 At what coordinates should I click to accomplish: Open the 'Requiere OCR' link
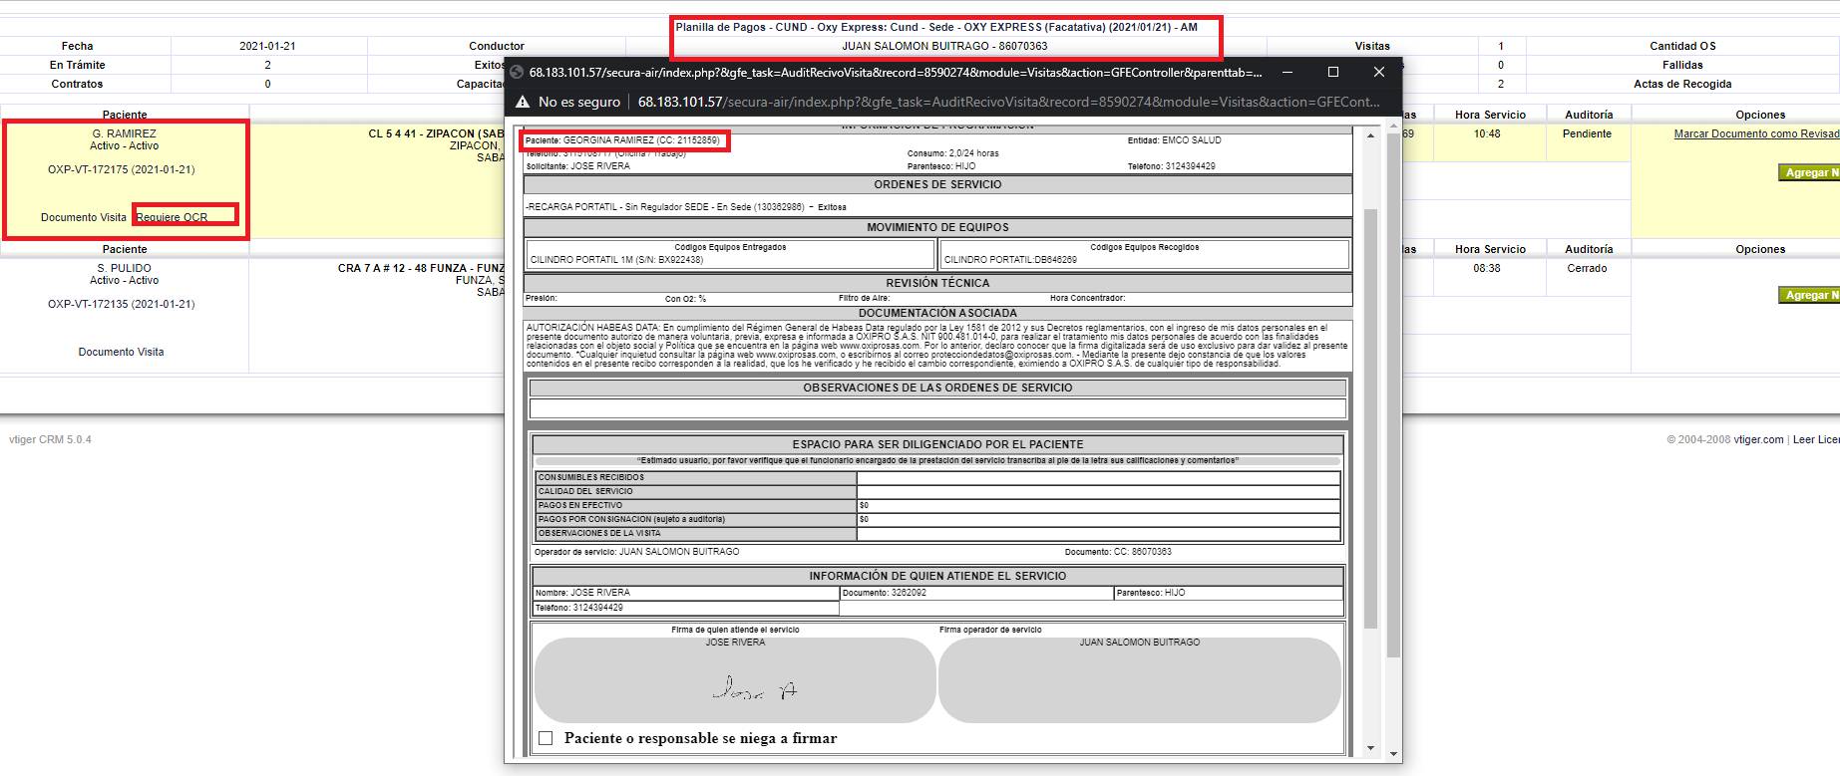(x=173, y=217)
